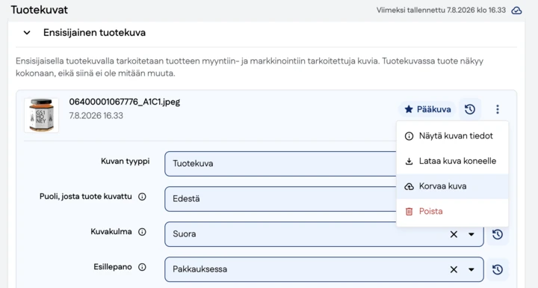This screenshot has height=288, width=538.
Task: Open history for image 06400001067776_A1C1.jpeg
Action: point(470,109)
